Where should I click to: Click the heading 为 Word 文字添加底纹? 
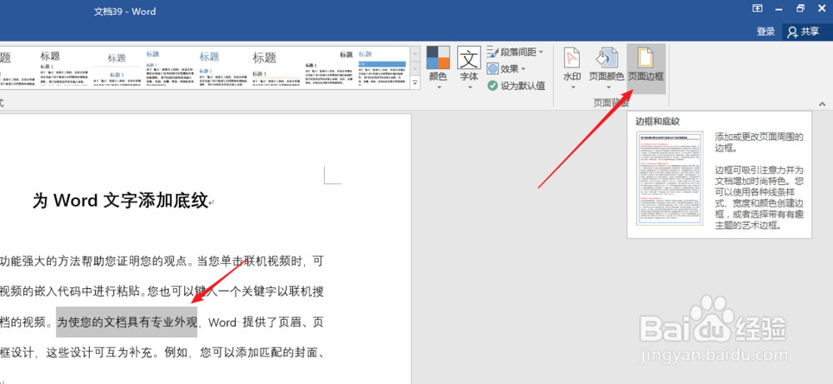point(120,201)
